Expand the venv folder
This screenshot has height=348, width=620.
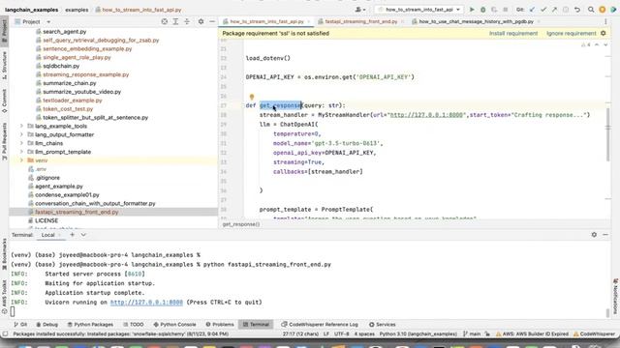pos(21,160)
